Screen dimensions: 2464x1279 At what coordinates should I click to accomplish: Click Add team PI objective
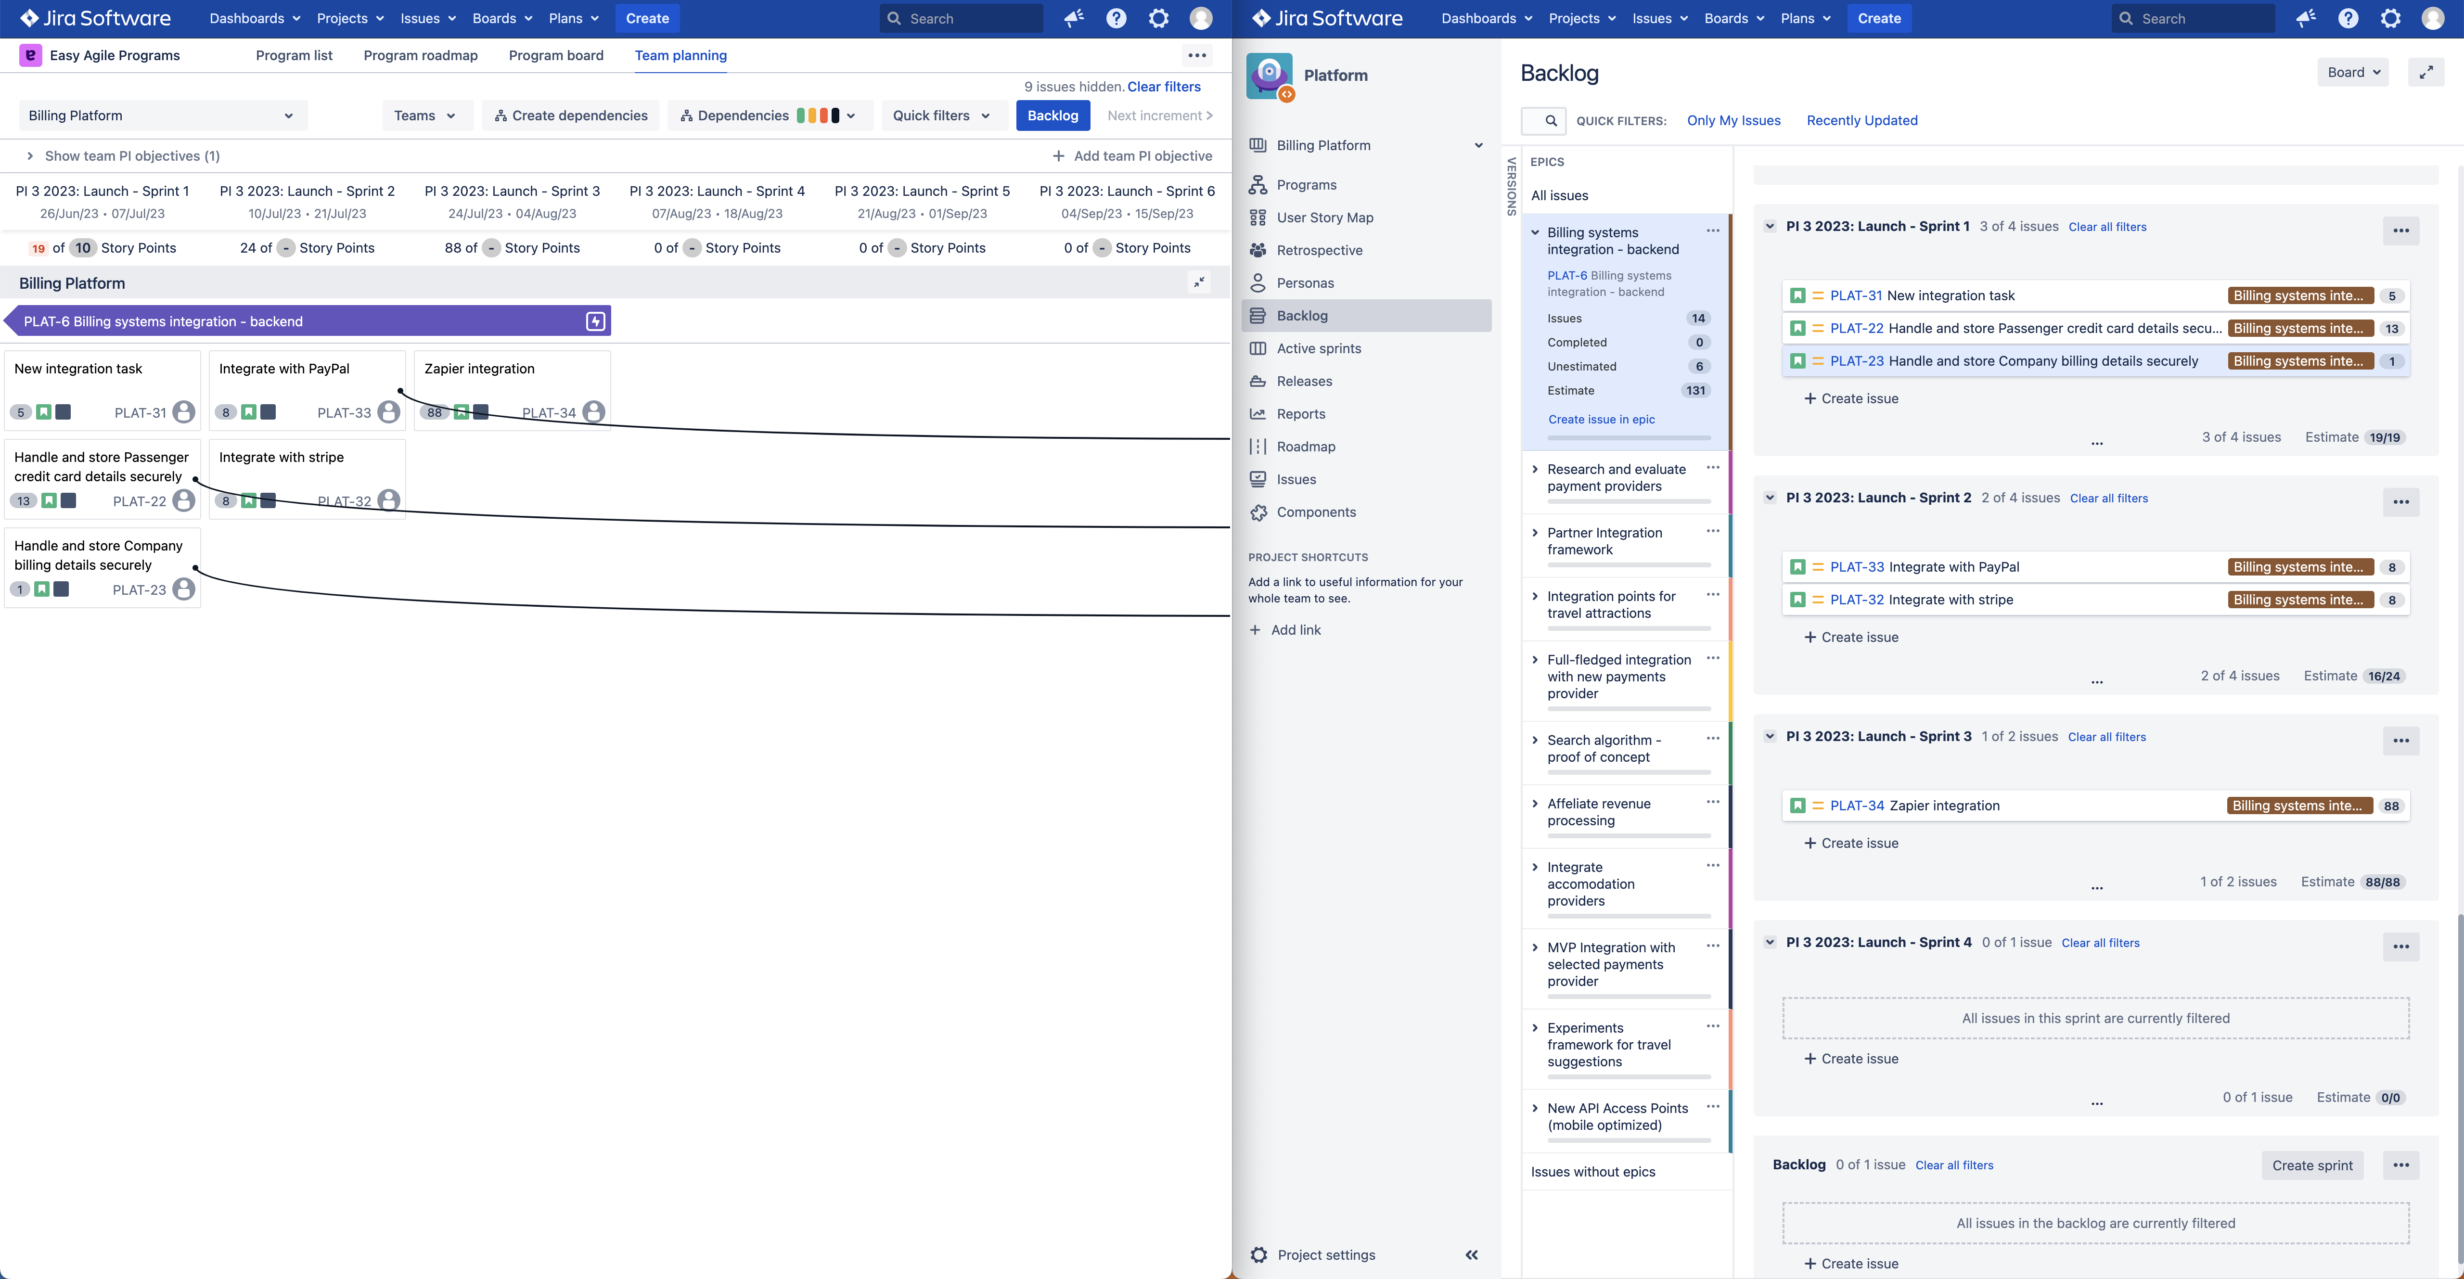point(1131,156)
